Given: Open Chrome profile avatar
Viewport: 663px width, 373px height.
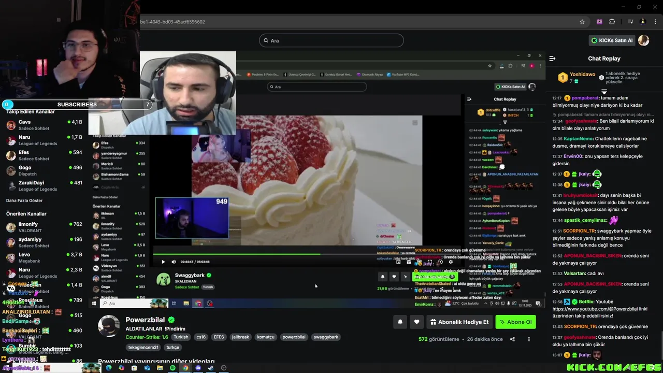Looking at the screenshot, I should coord(643,22).
